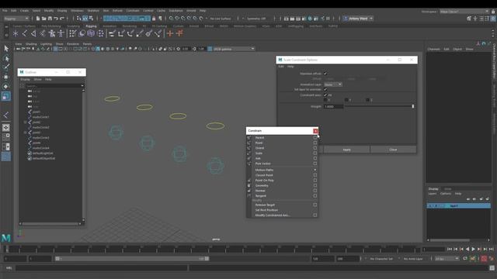Choose the Select tool arrow in toolbox
Image resolution: width=497 pixels, height=279 pixels.
coord(6,48)
